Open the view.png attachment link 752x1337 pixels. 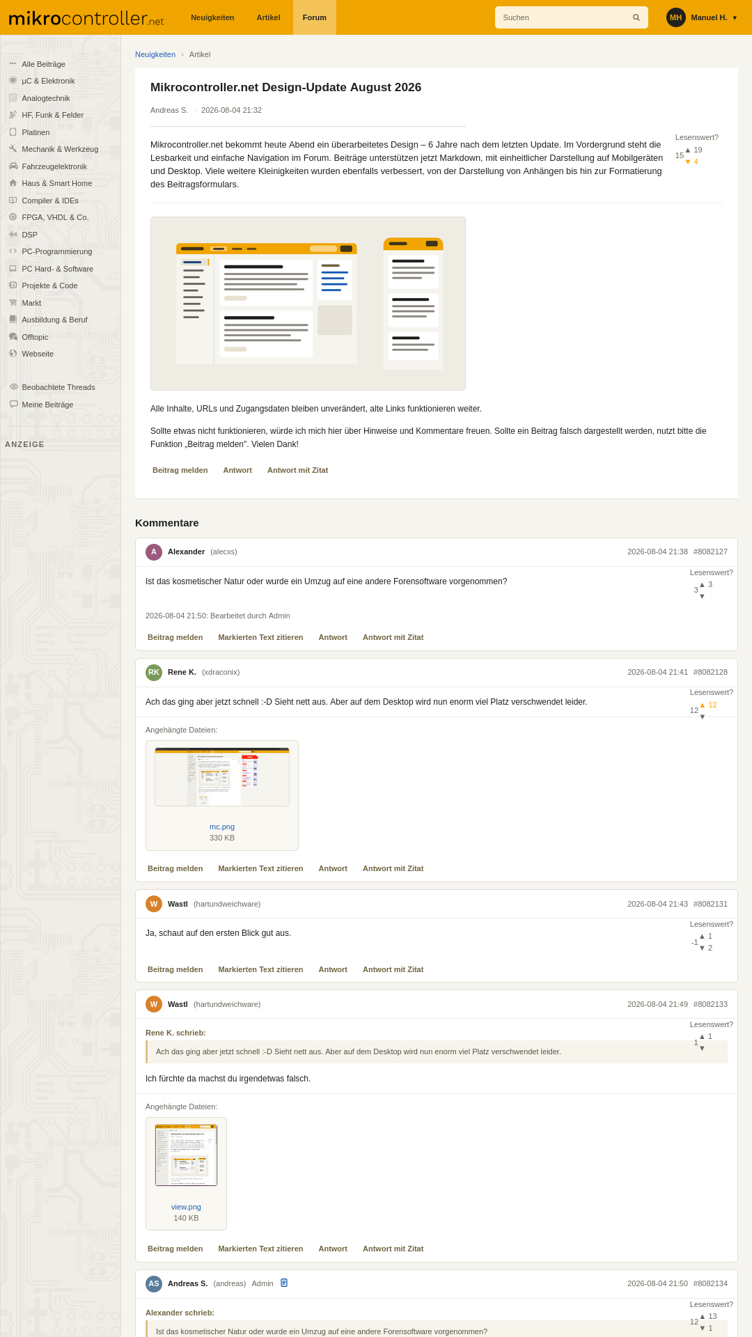tap(186, 1207)
